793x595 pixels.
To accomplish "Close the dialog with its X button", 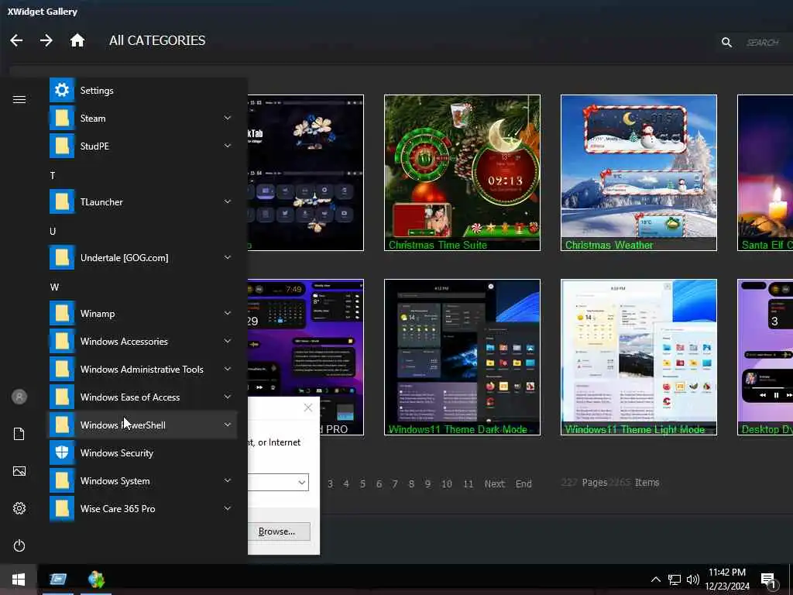I will point(308,408).
